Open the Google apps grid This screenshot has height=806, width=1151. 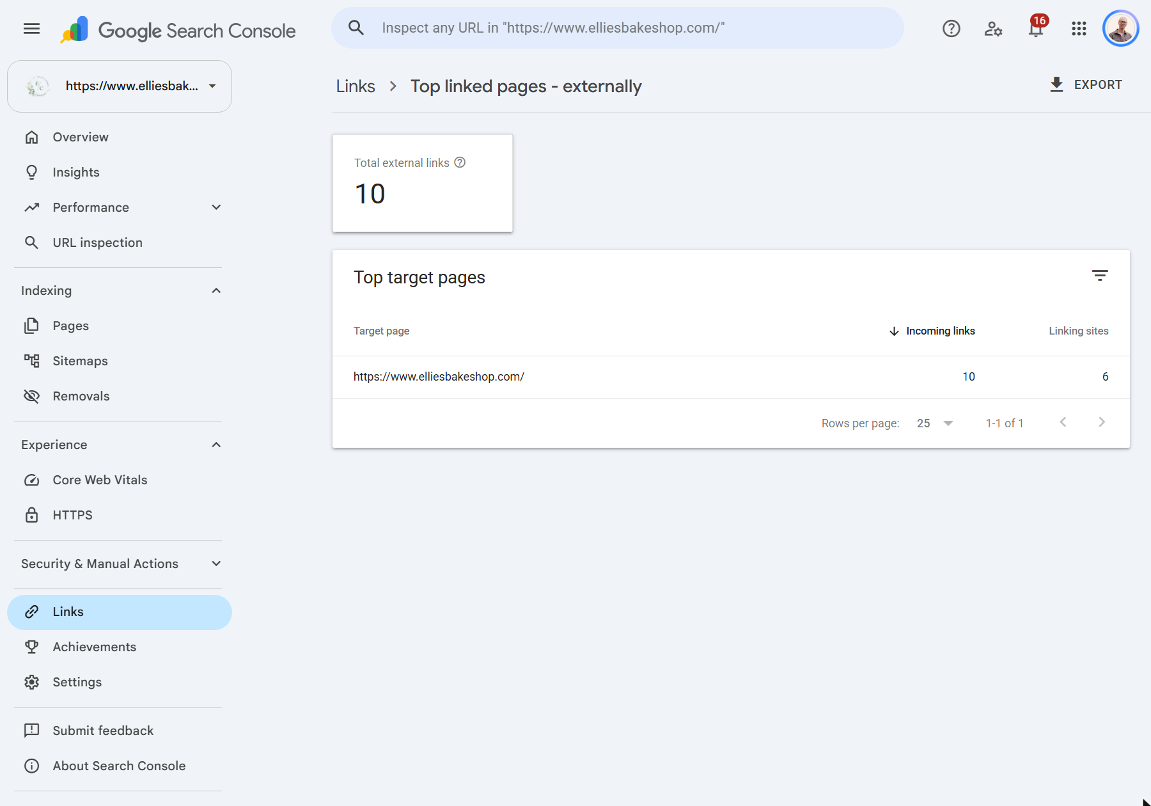1079,28
